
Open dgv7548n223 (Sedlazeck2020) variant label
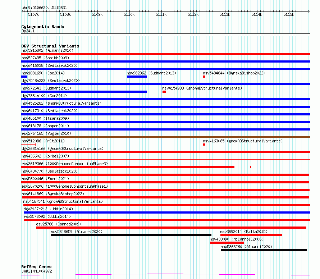click(x=51, y=81)
